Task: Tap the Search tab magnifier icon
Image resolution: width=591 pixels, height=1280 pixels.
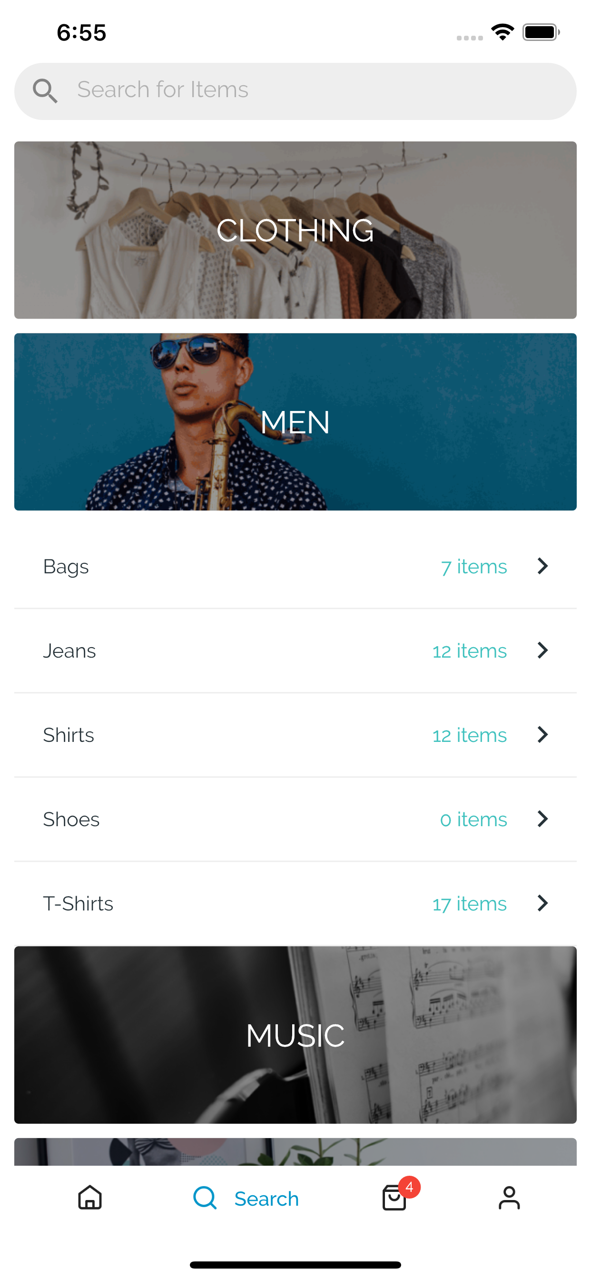Action: [x=205, y=1198]
